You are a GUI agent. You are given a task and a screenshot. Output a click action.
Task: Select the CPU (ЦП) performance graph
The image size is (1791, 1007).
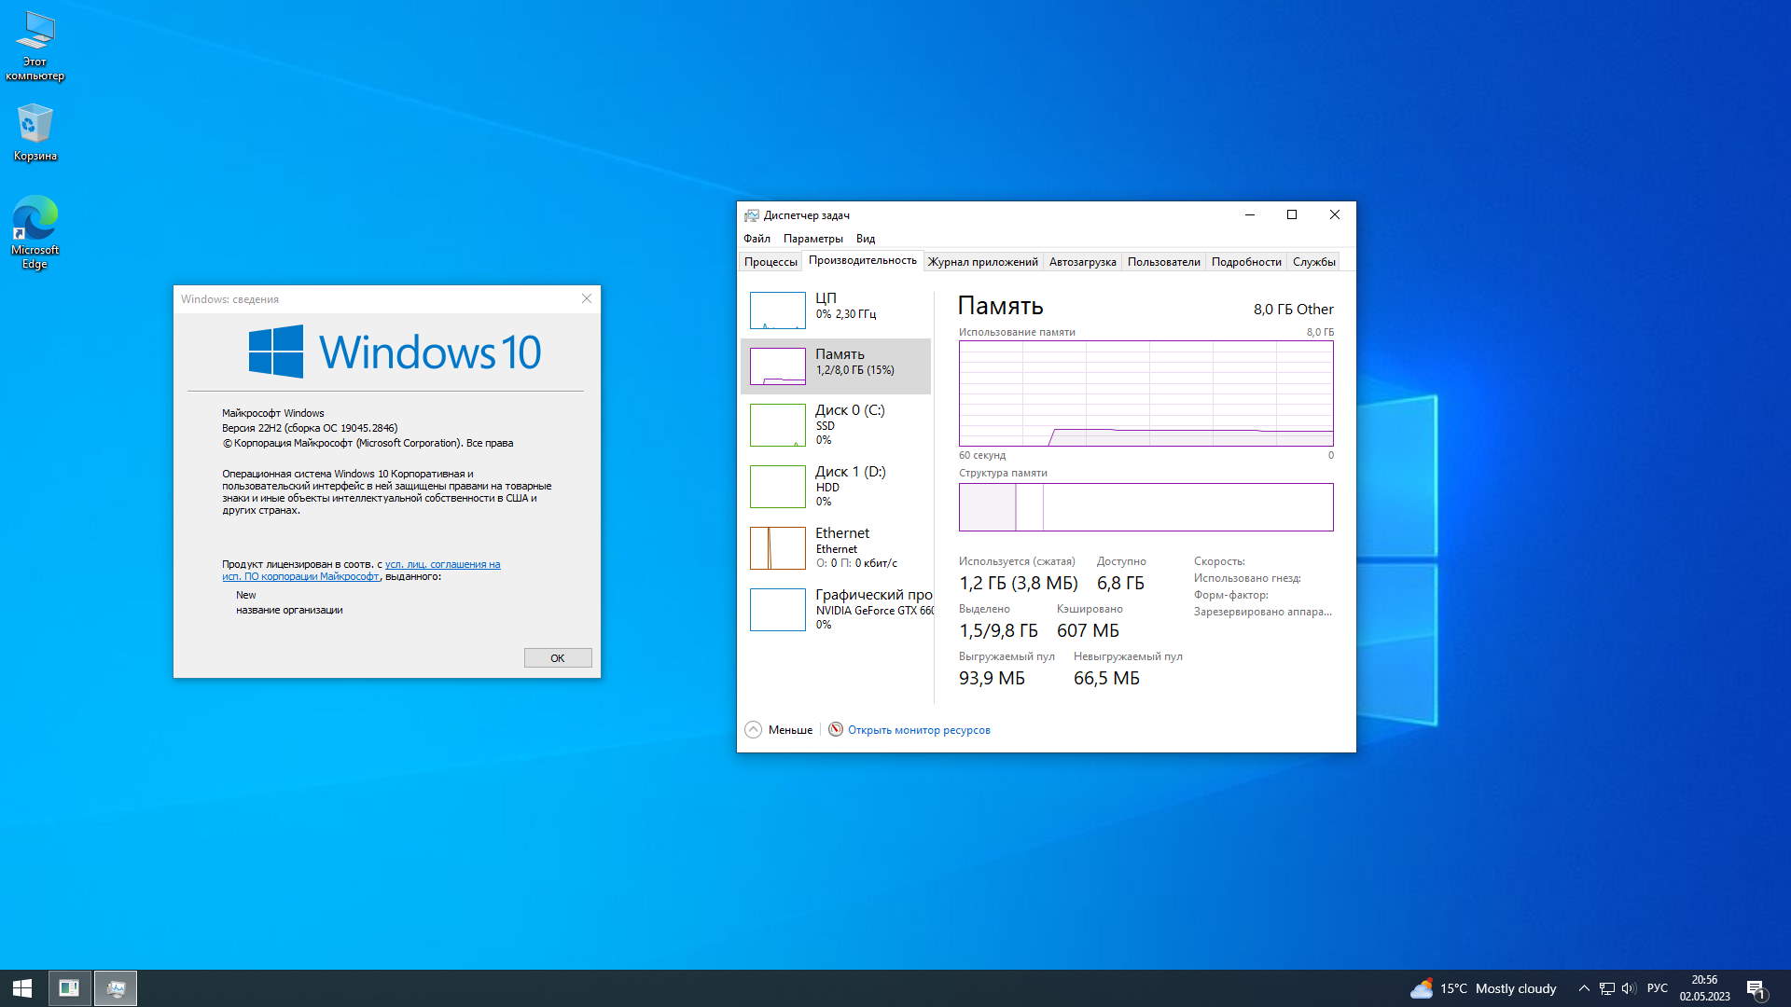pos(777,310)
